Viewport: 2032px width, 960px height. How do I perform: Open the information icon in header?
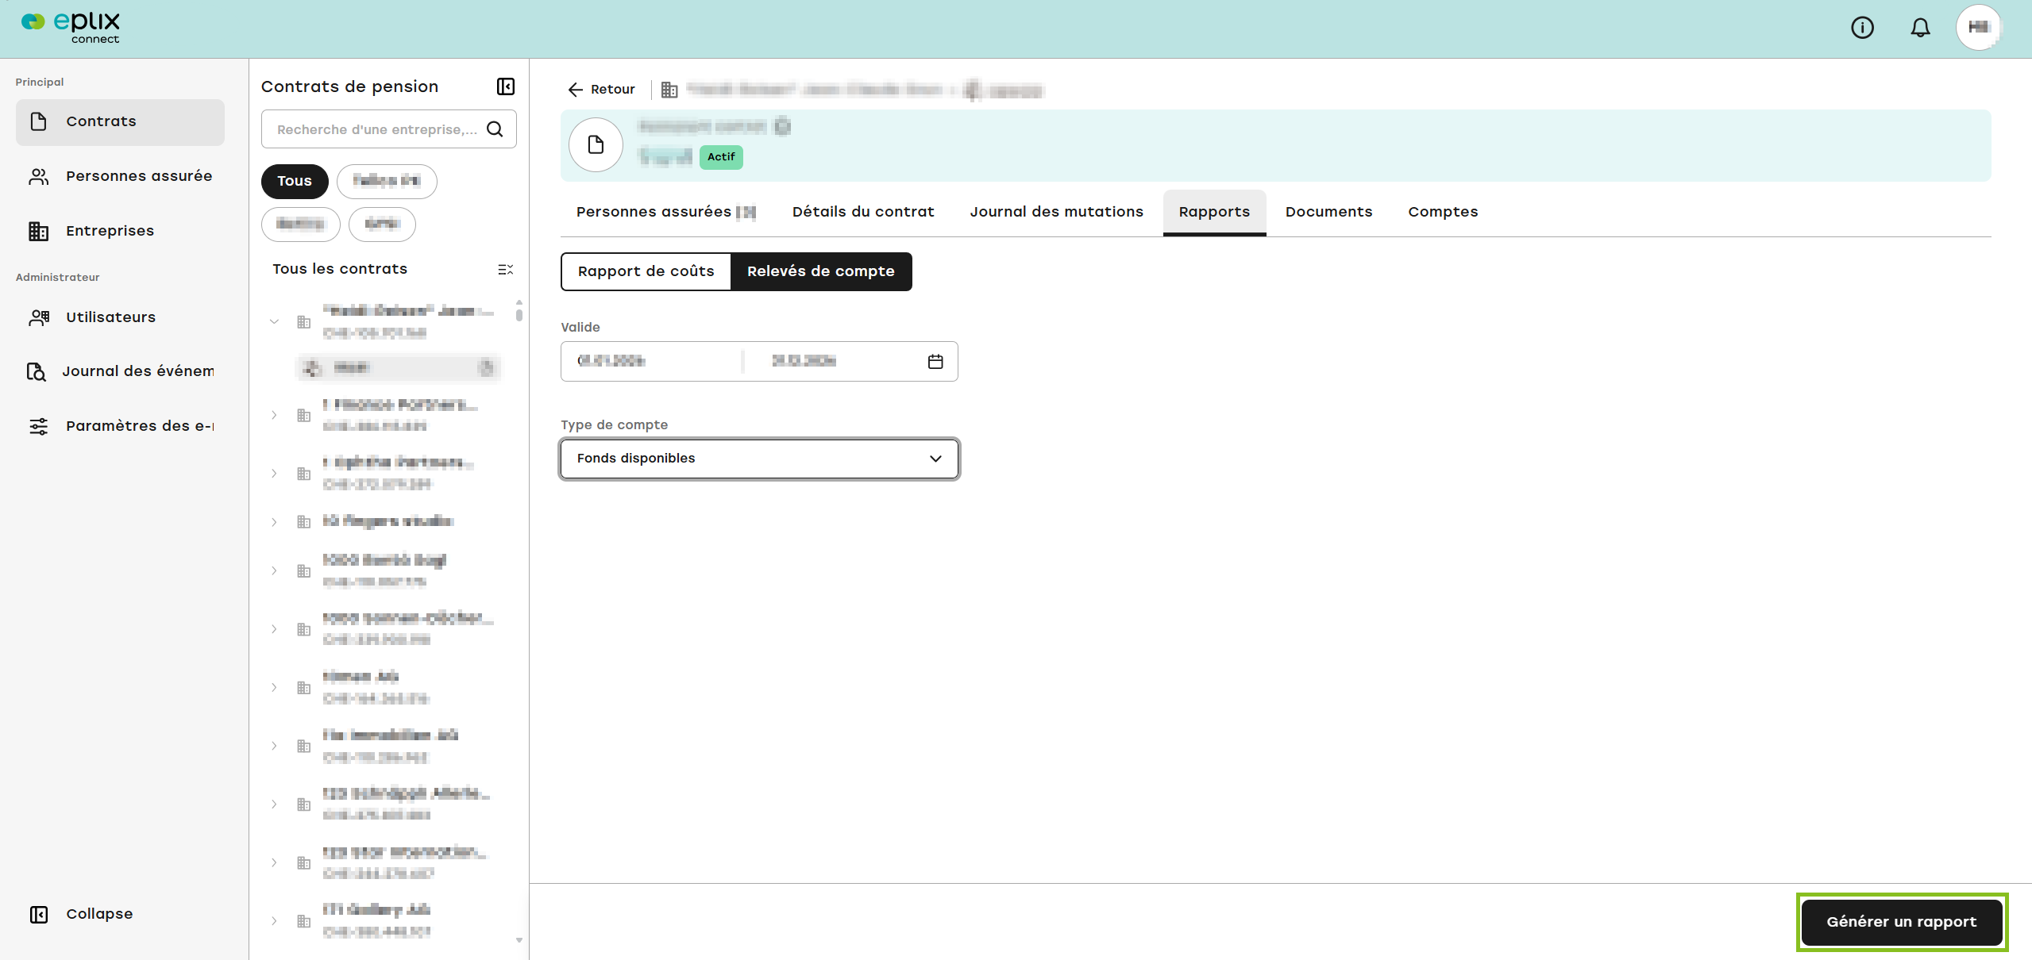coord(1862,28)
